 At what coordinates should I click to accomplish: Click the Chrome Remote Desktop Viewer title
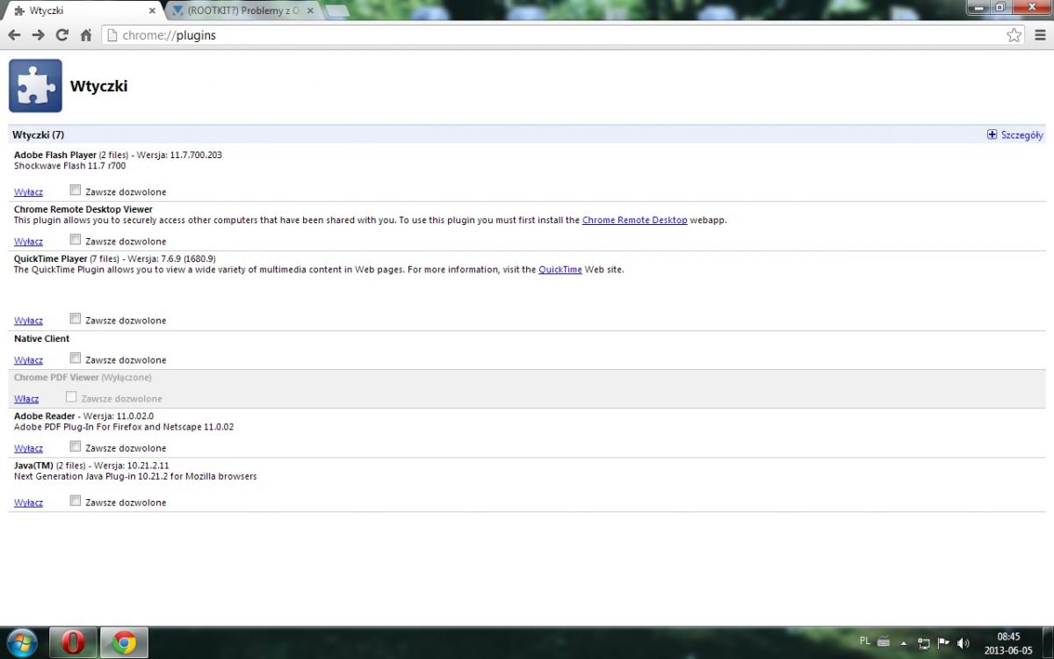pos(83,209)
